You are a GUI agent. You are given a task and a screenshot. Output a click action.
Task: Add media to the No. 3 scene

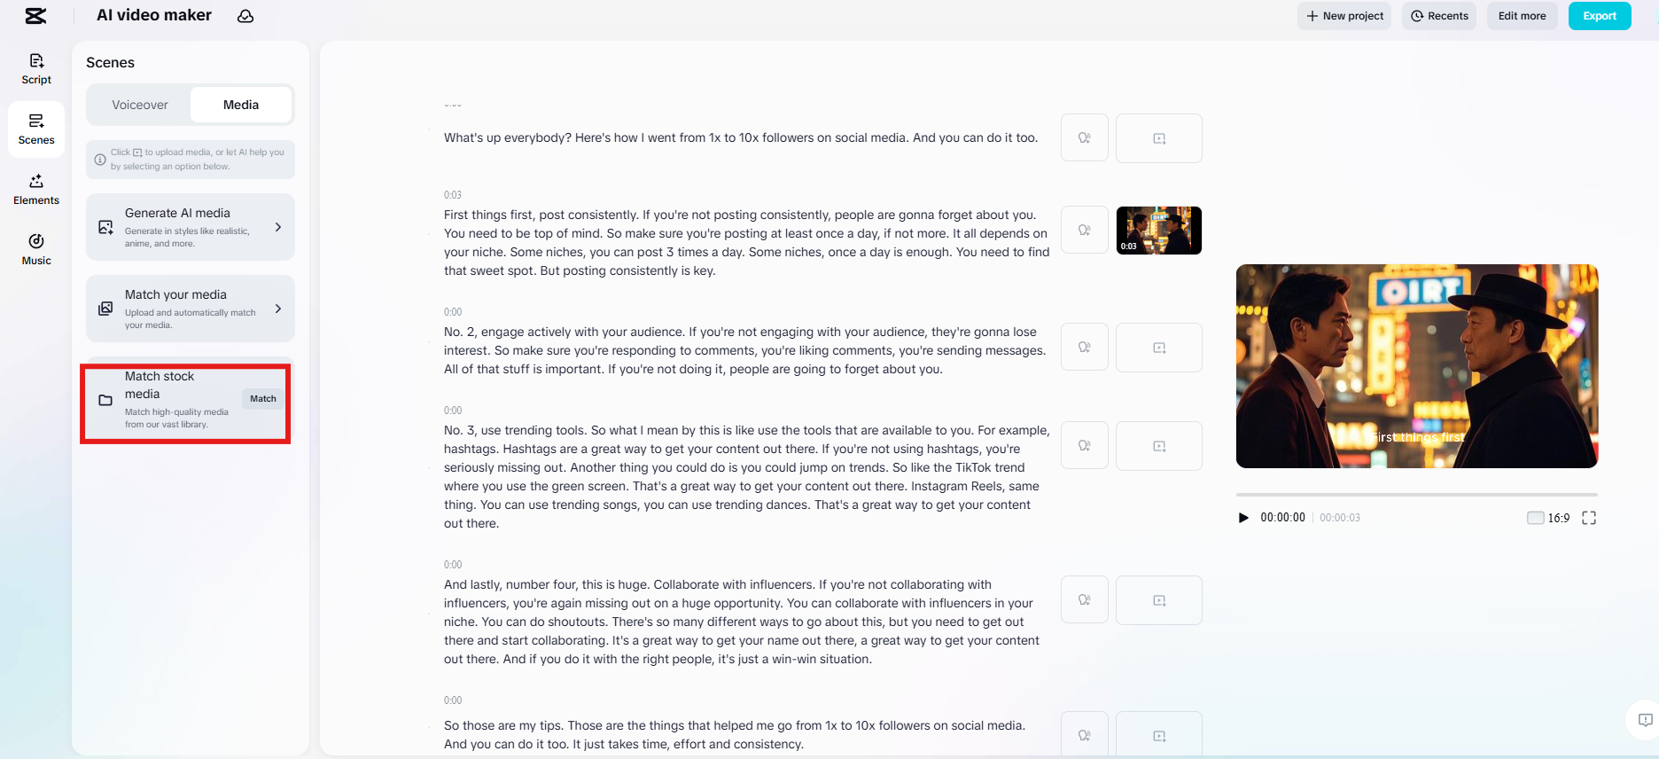pyautogui.click(x=1158, y=446)
